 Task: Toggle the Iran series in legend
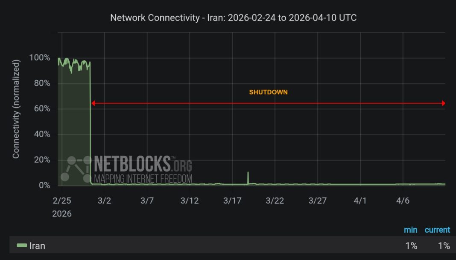[x=37, y=245]
